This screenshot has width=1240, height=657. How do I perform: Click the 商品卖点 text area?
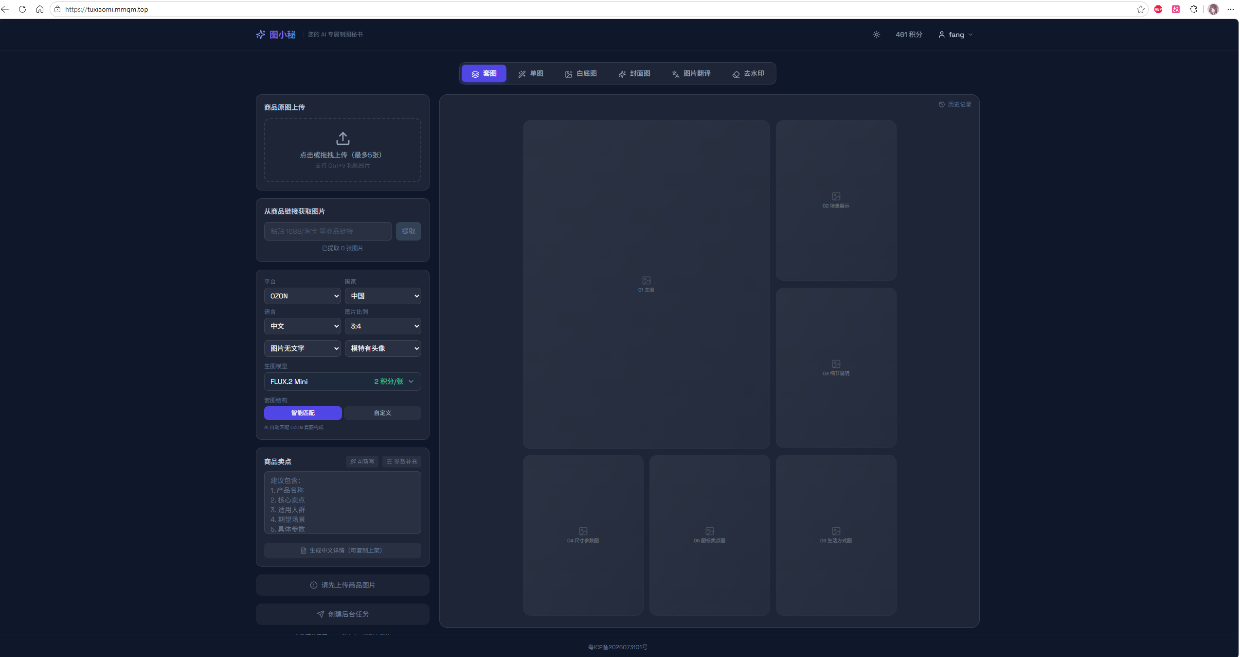coord(342,502)
